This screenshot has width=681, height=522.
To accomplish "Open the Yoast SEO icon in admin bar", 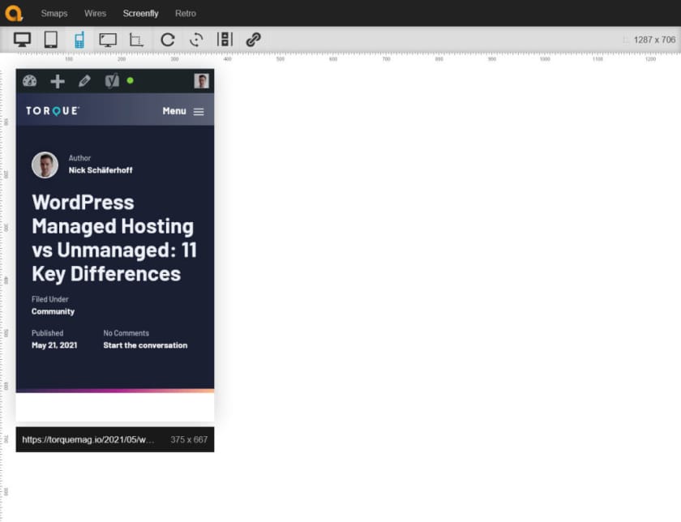I will pos(112,81).
